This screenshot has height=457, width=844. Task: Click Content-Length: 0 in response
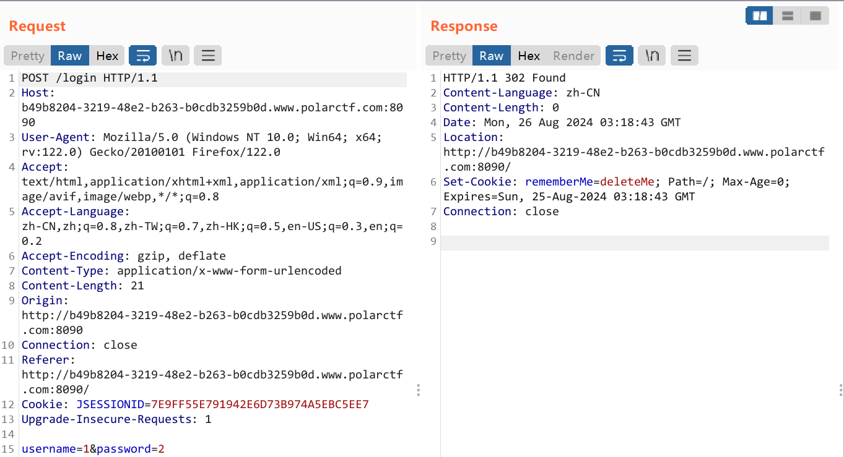coord(501,108)
